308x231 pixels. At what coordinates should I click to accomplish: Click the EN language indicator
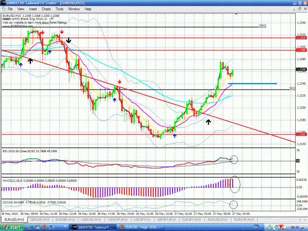[256, 227]
